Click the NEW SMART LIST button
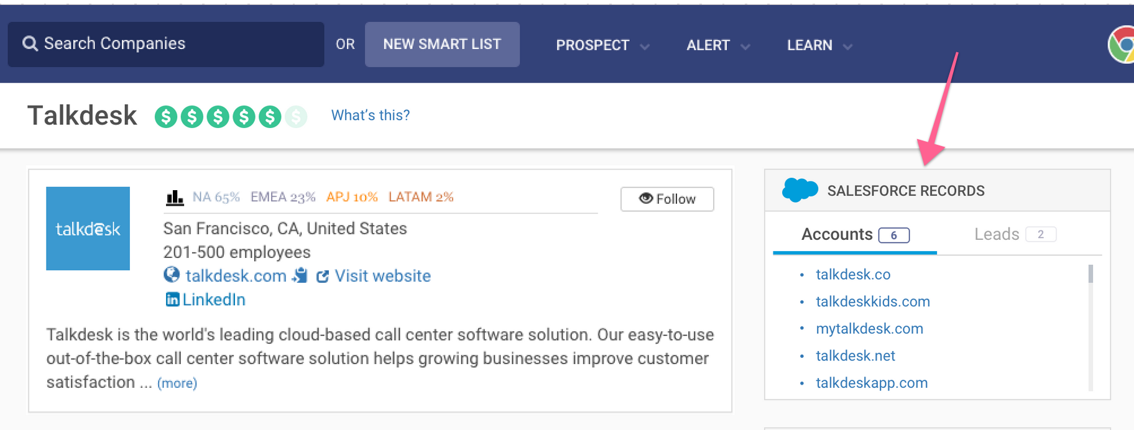The width and height of the screenshot is (1134, 430). coord(442,44)
